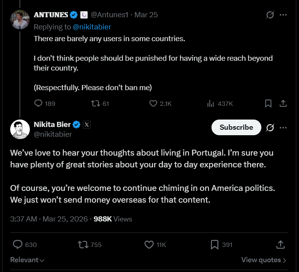This screenshot has width=299, height=272.
Task: Open more options on Nikita Bier post
Action: 283,127
